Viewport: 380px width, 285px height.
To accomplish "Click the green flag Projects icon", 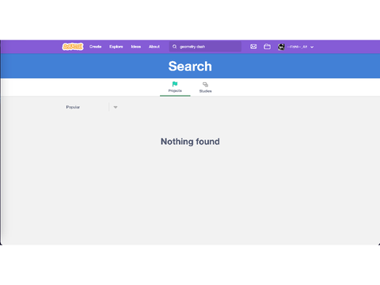I will (x=175, y=84).
